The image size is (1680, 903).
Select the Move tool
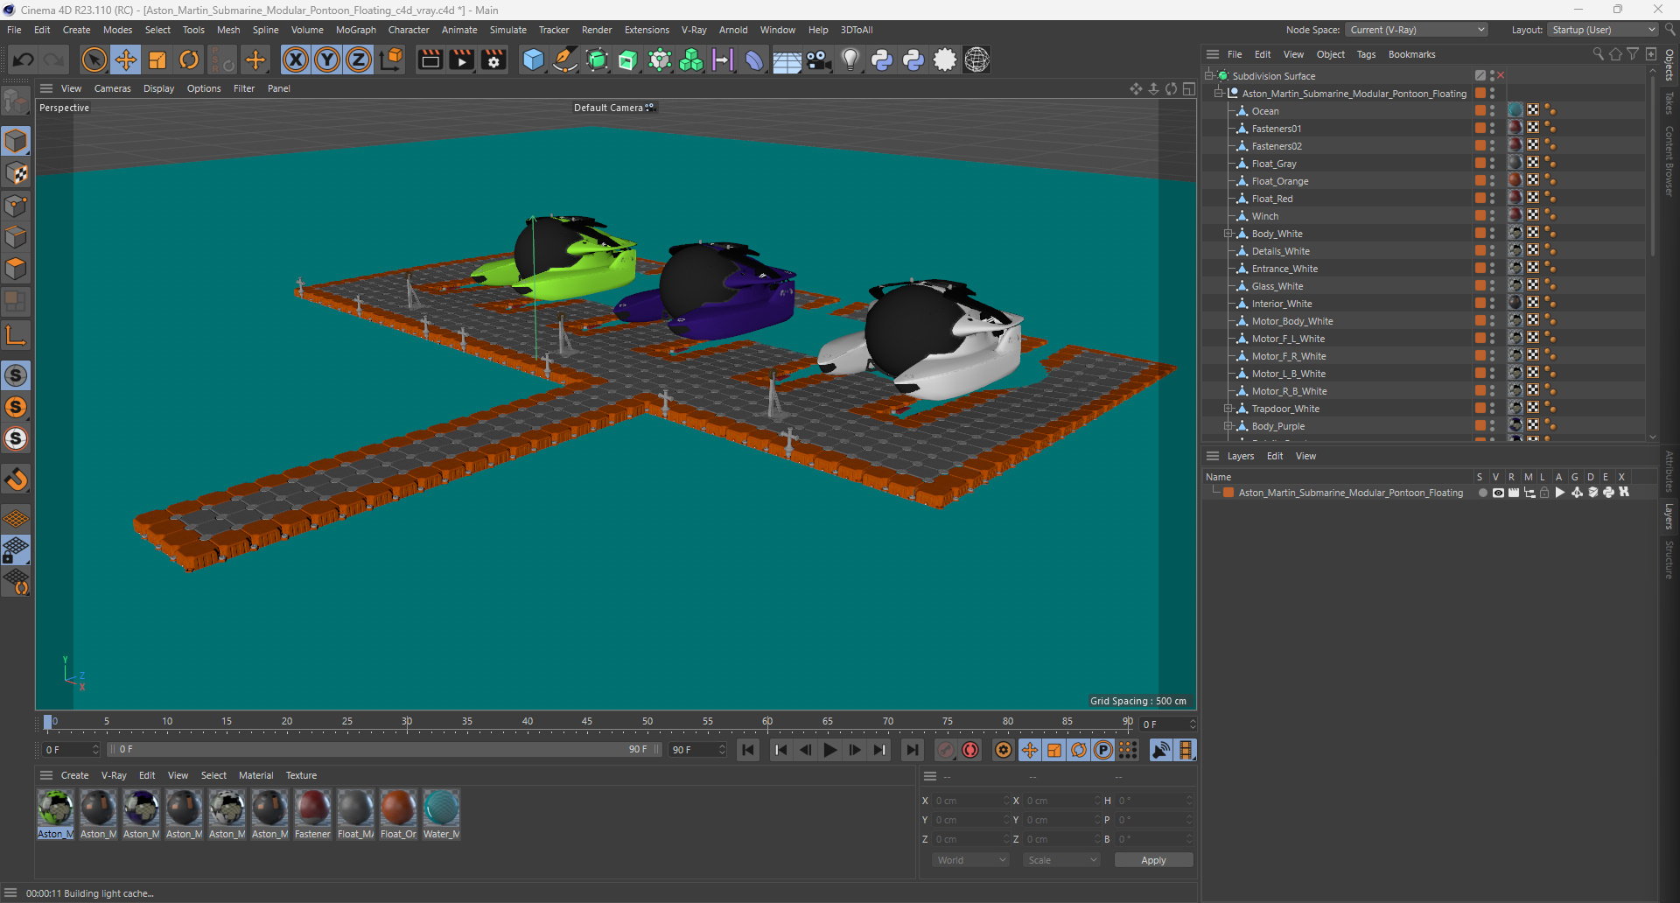pos(125,59)
